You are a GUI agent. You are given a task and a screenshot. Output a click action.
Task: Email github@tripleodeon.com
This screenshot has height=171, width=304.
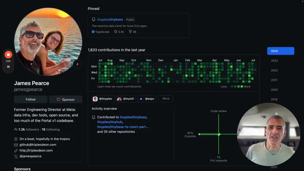coord(38,144)
